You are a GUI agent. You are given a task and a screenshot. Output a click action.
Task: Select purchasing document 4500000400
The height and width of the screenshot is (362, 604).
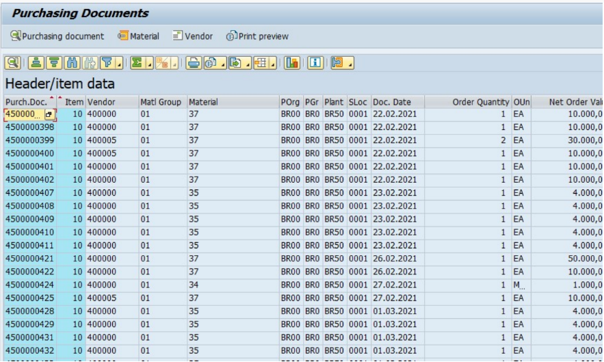point(29,153)
